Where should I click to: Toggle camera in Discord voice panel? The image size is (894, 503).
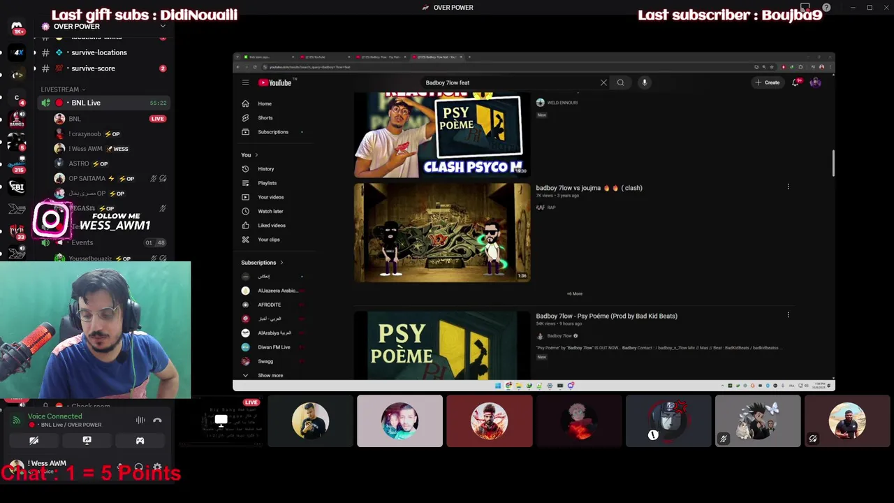pyautogui.click(x=34, y=441)
